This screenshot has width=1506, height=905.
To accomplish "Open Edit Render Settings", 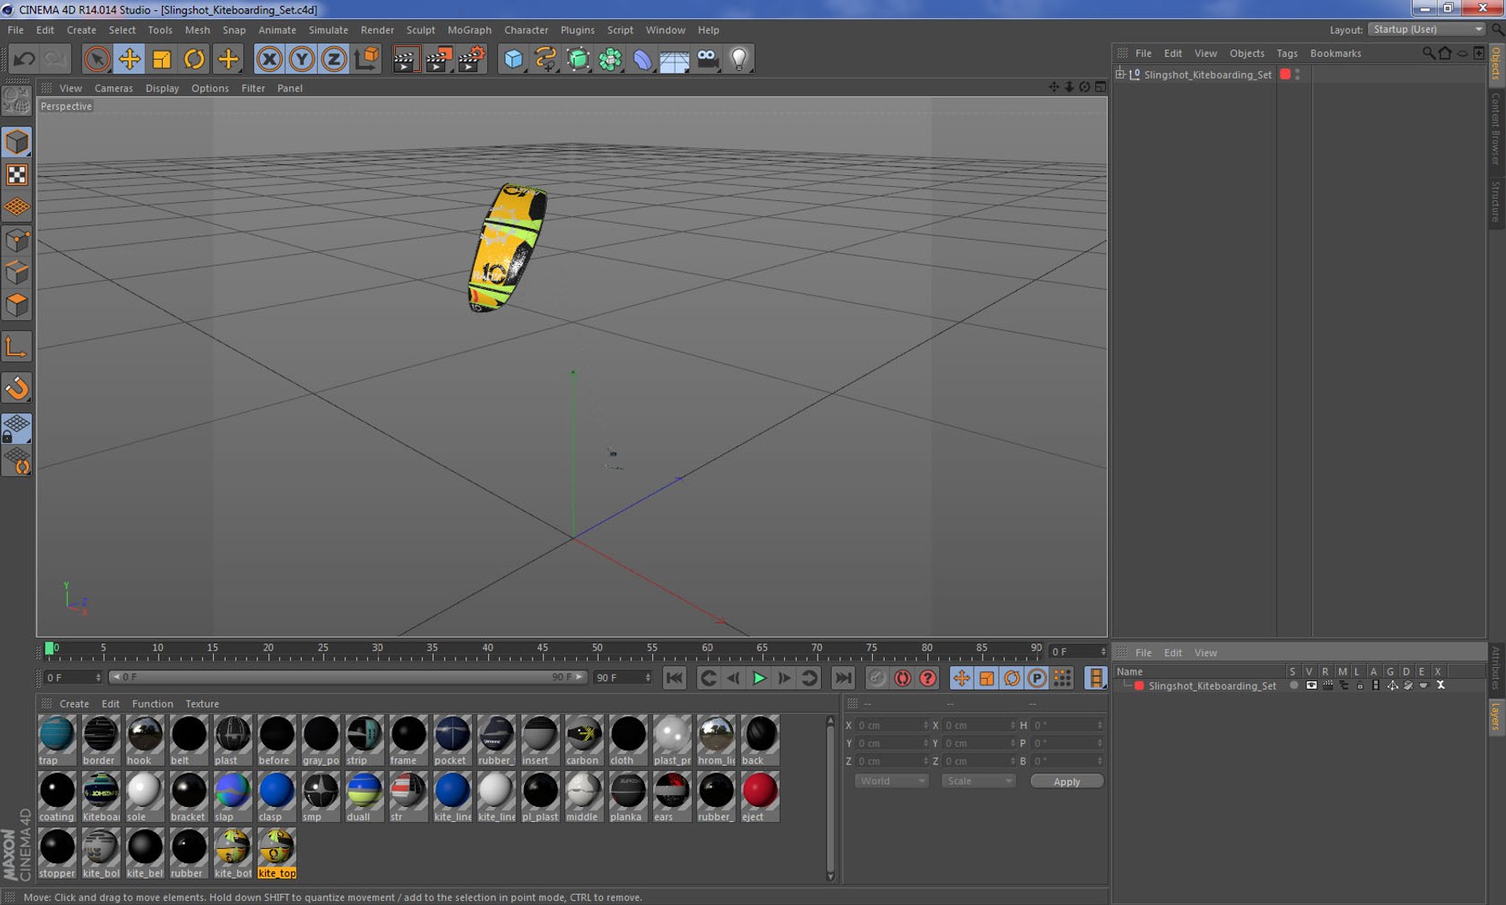I will pyautogui.click(x=471, y=59).
